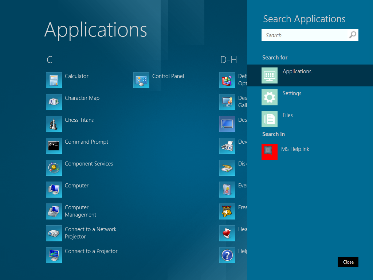
Task: Open Component Services icon
Action: [x=54, y=168]
